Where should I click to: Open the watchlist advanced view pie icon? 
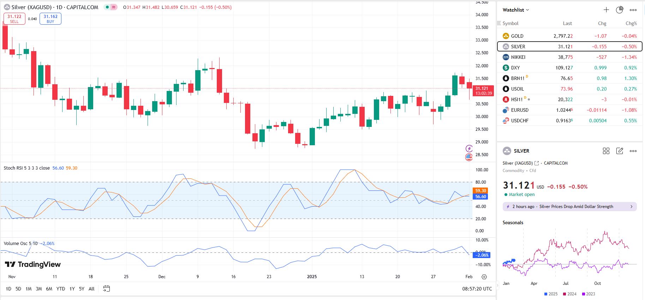pyautogui.click(x=620, y=10)
